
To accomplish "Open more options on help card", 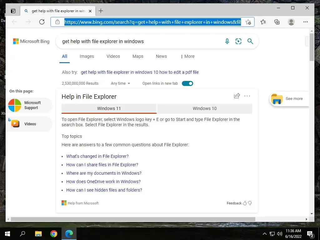I will point(247,96).
